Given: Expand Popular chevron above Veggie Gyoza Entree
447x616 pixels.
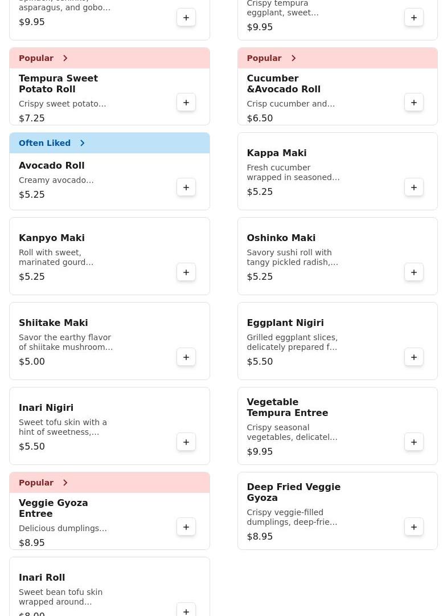Looking at the screenshot, I should tap(65, 483).
